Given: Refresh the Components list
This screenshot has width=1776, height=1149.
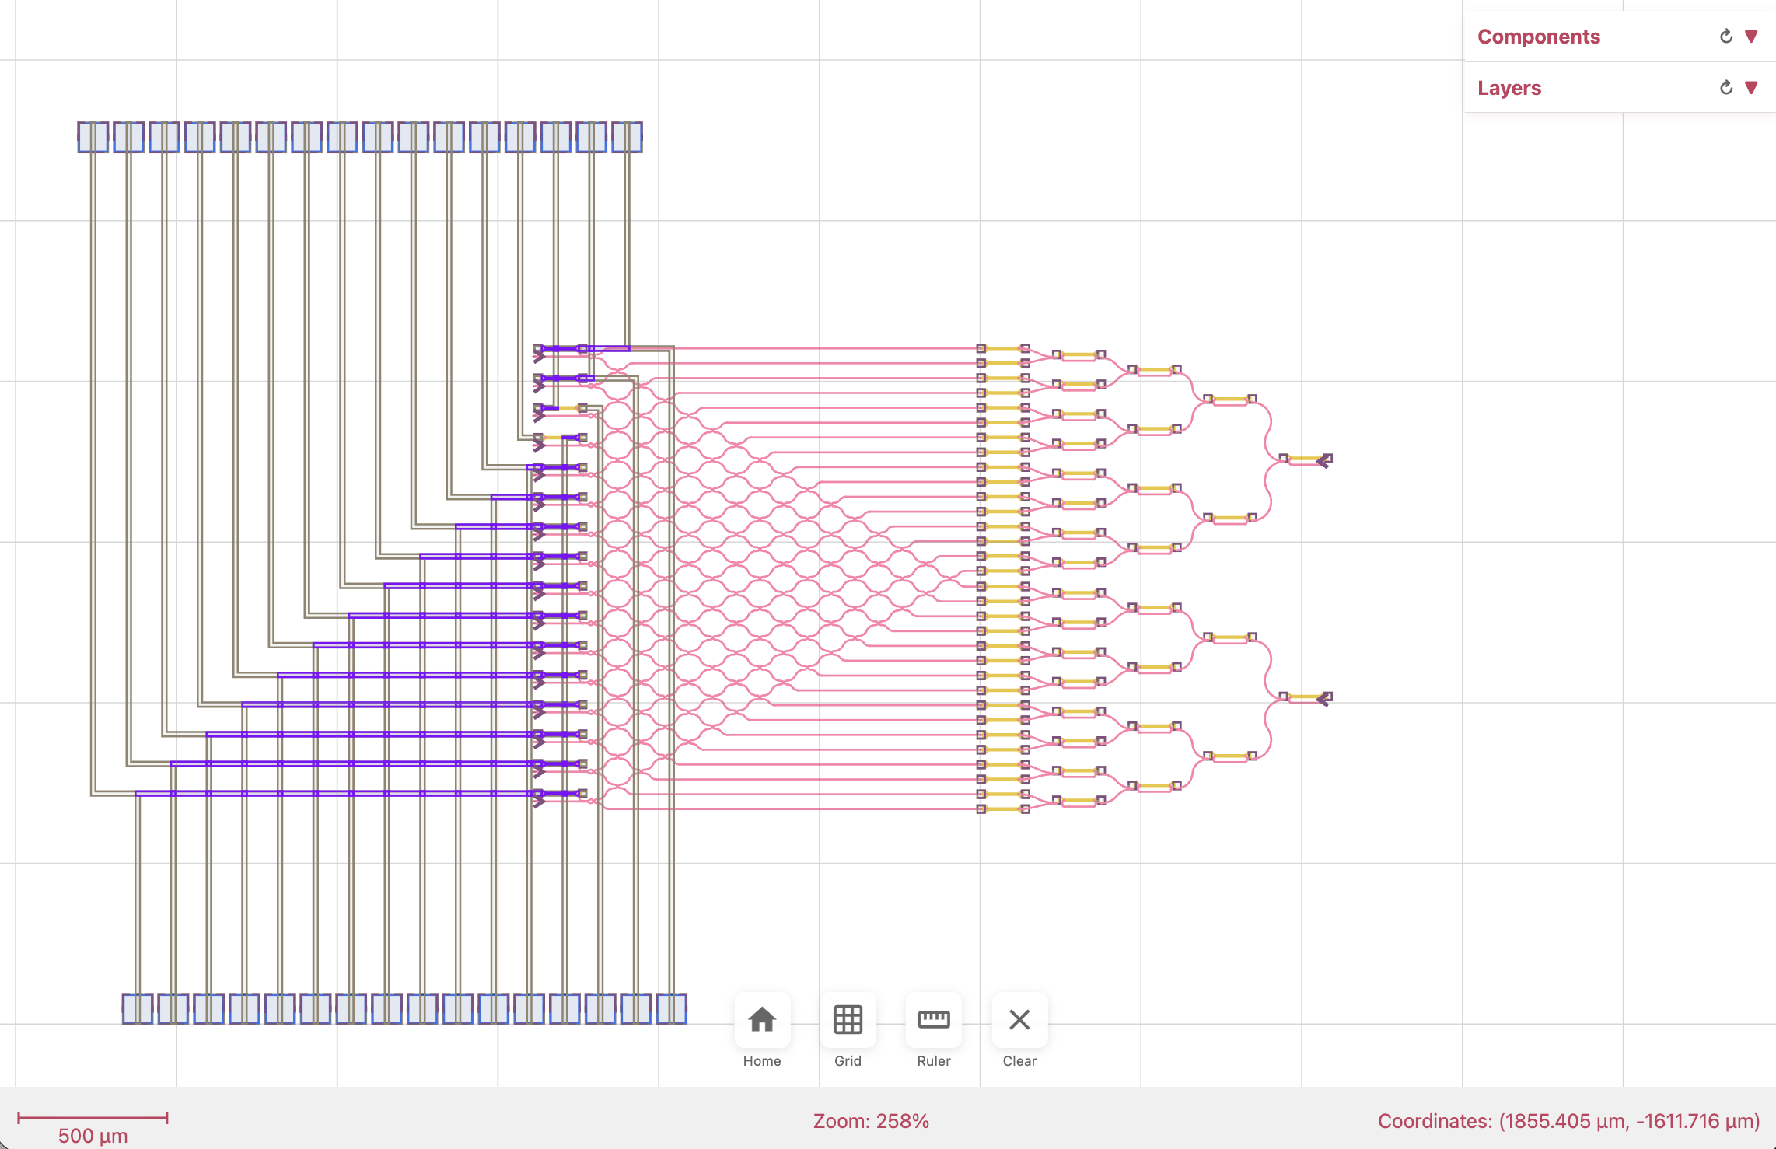Looking at the screenshot, I should (x=1725, y=36).
